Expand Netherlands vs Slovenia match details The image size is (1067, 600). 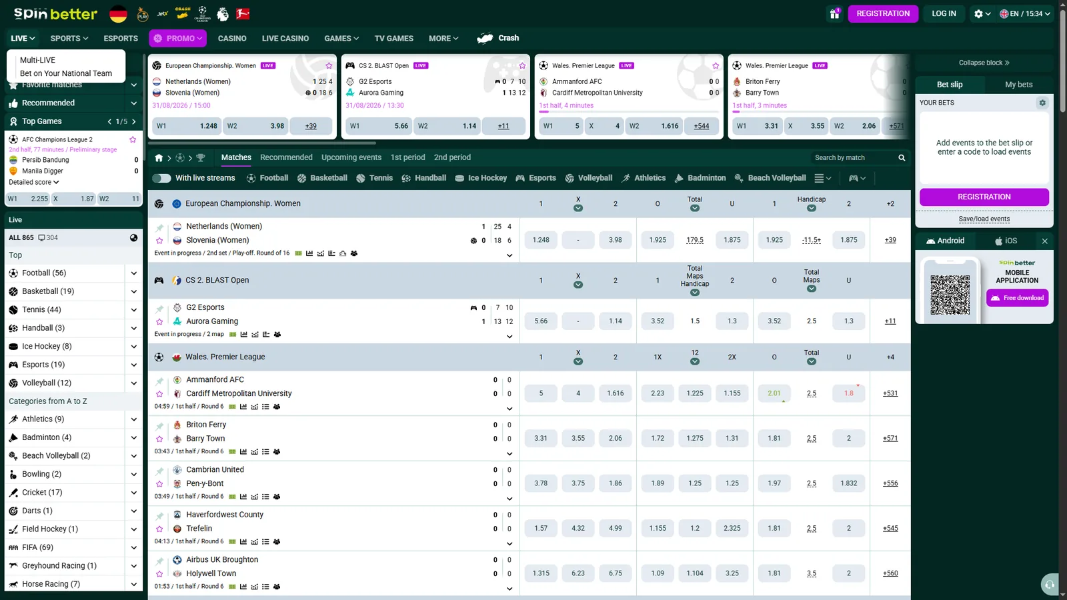[x=509, y=255]
